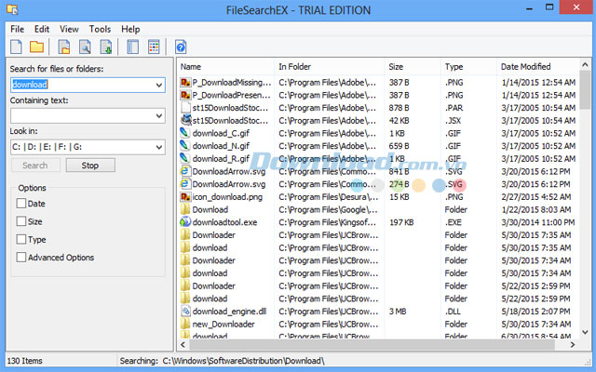Click date '5/18/2015 2:07 PM' cell
The height and width of the screenshot is (372, 596).
[x=536, y=312]
